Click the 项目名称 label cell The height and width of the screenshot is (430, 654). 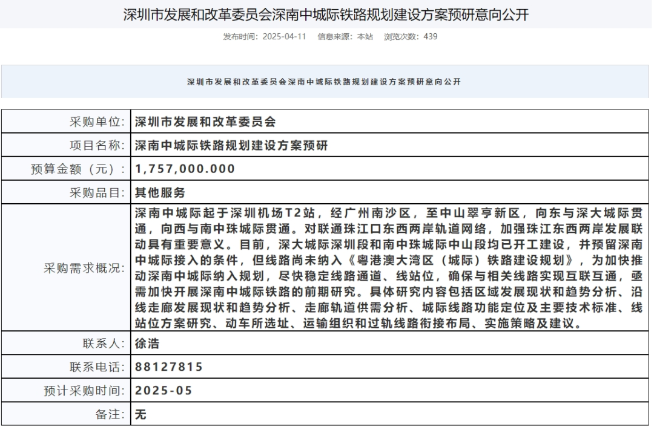[67, 145]
